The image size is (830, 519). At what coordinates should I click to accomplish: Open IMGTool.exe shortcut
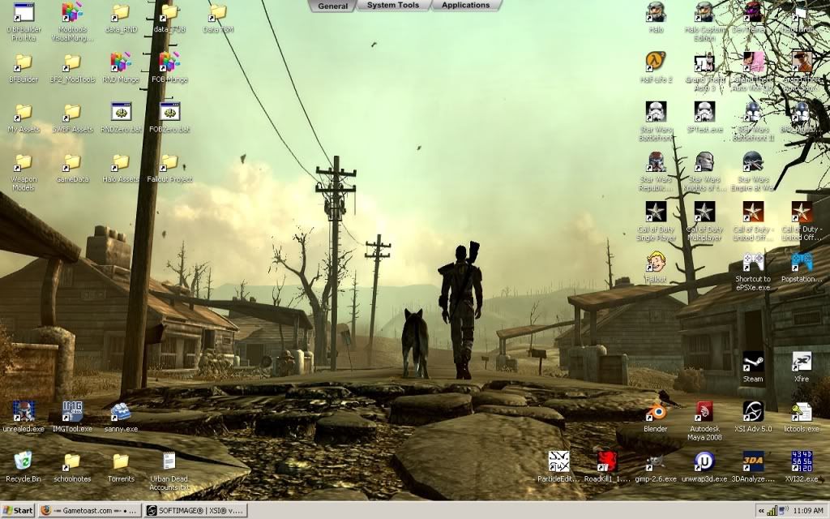point(72,417)
